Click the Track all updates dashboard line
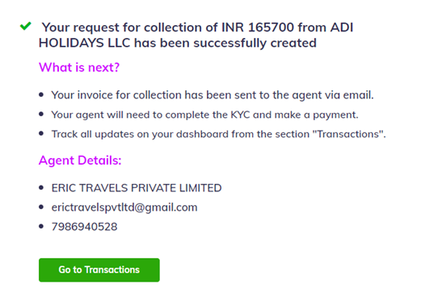This screenshot has width=421, height=293. (219, 134)
